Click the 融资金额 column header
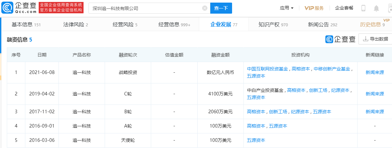The width and height of the screenshot is (392, 148). (220, 55)
